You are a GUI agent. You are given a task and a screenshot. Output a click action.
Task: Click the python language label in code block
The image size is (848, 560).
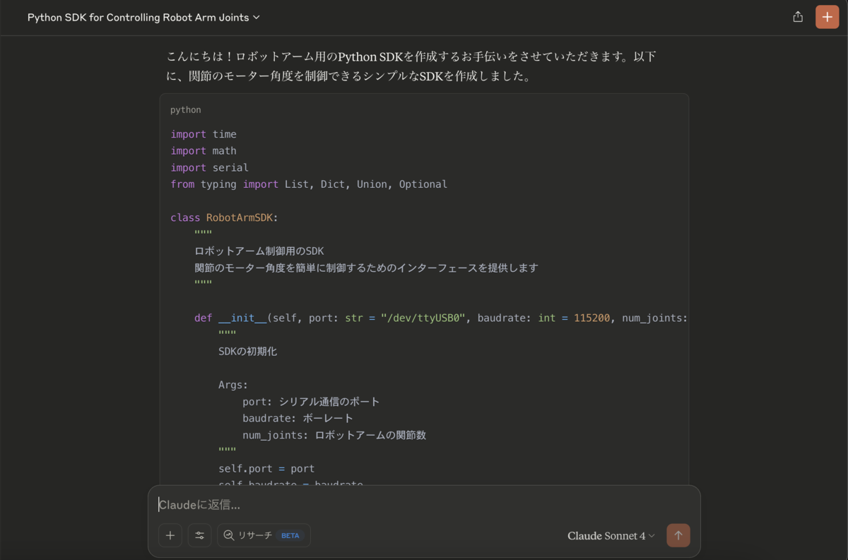coord(186,110)
